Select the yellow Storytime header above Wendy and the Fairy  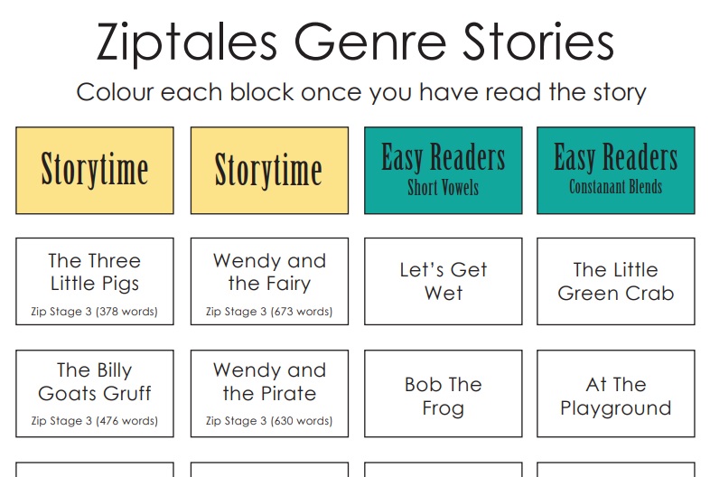(x=269, y=170)
